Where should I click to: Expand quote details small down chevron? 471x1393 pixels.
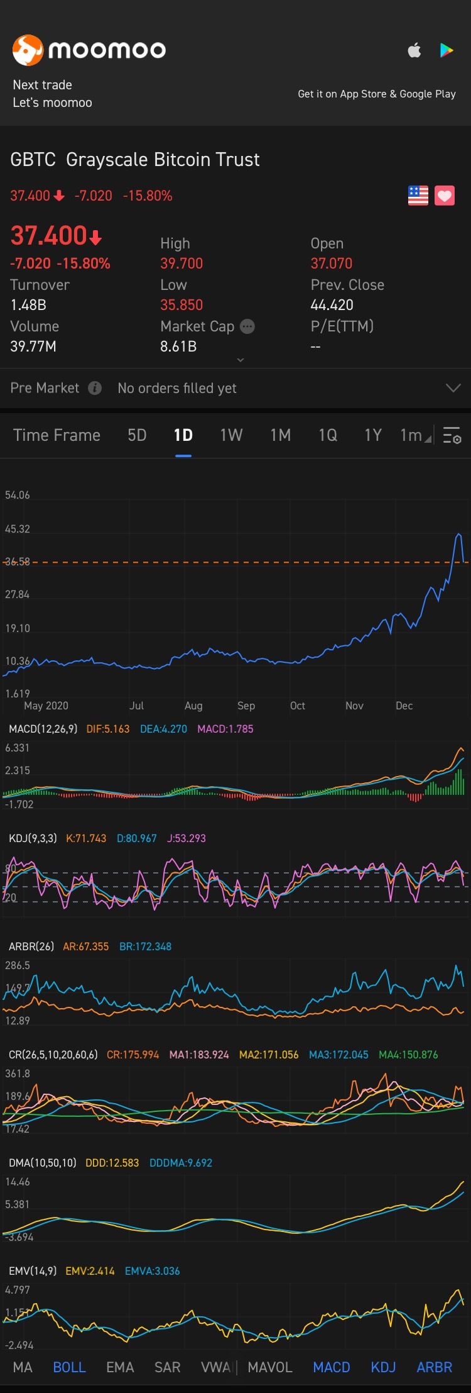240,360
